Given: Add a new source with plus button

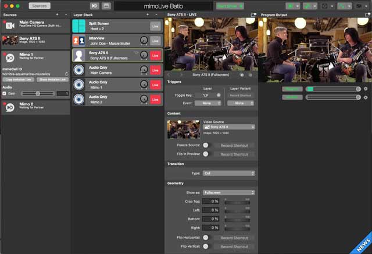Looking at the screenshot, I should coord(57,15).
